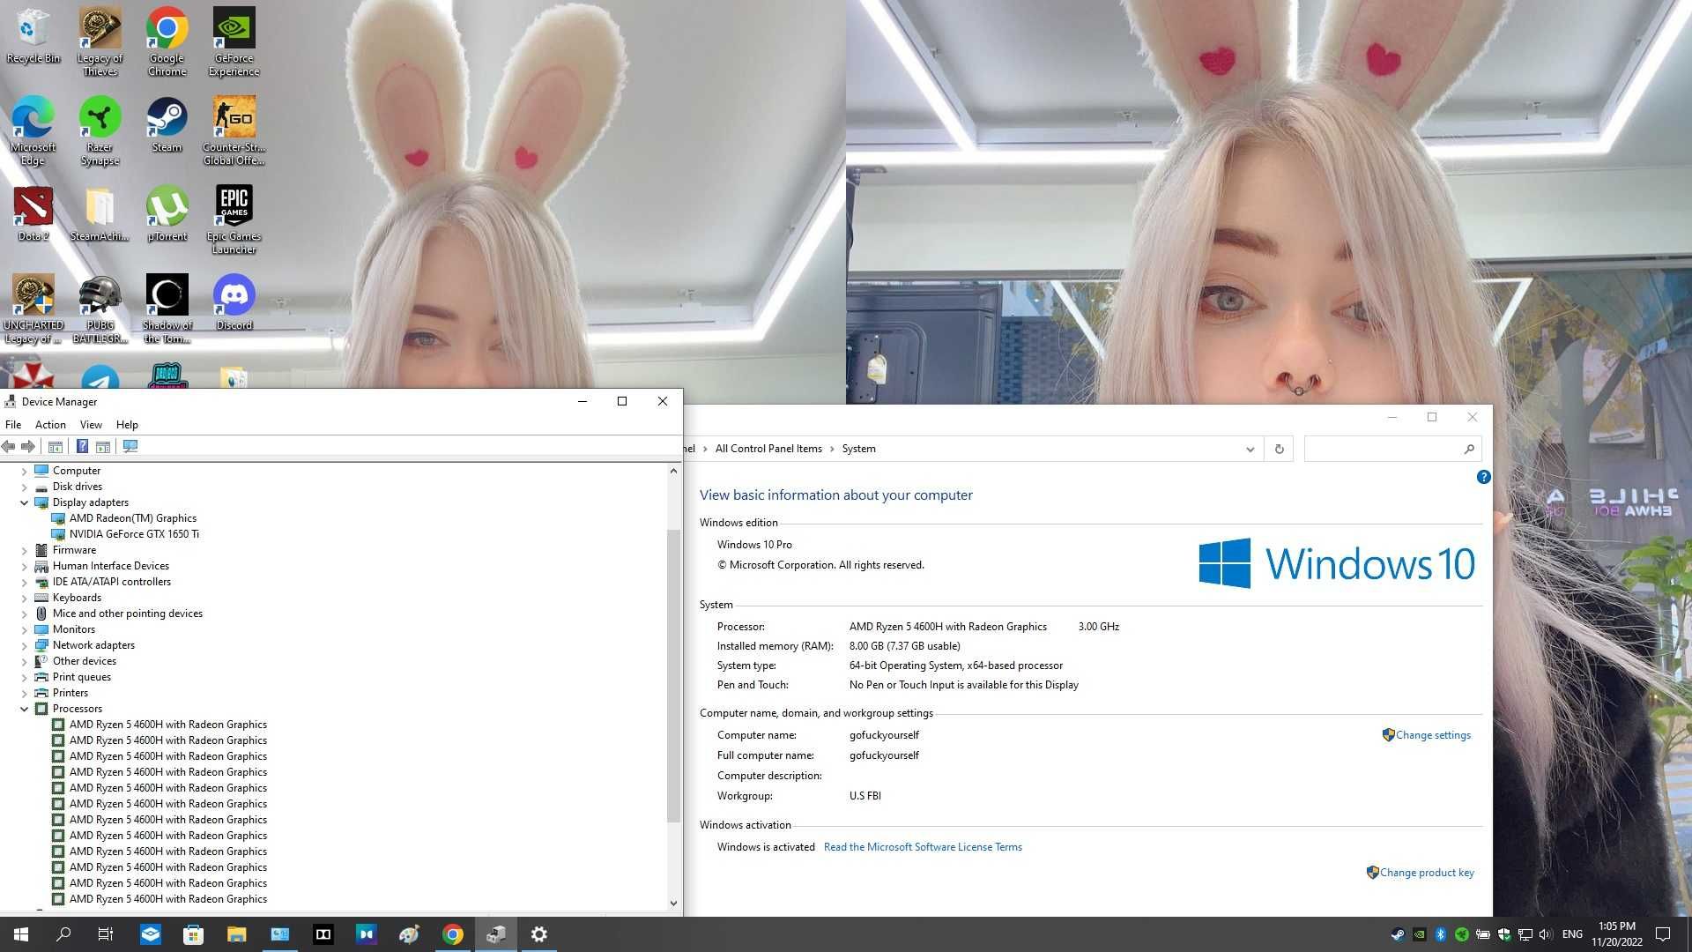Click Change product key link
This screenshot has height=952, width=1692.
pos(1427,873)
